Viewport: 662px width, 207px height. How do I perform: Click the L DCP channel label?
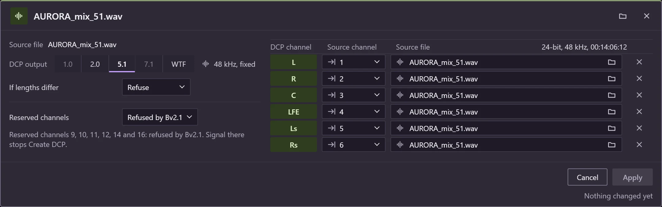293,62
